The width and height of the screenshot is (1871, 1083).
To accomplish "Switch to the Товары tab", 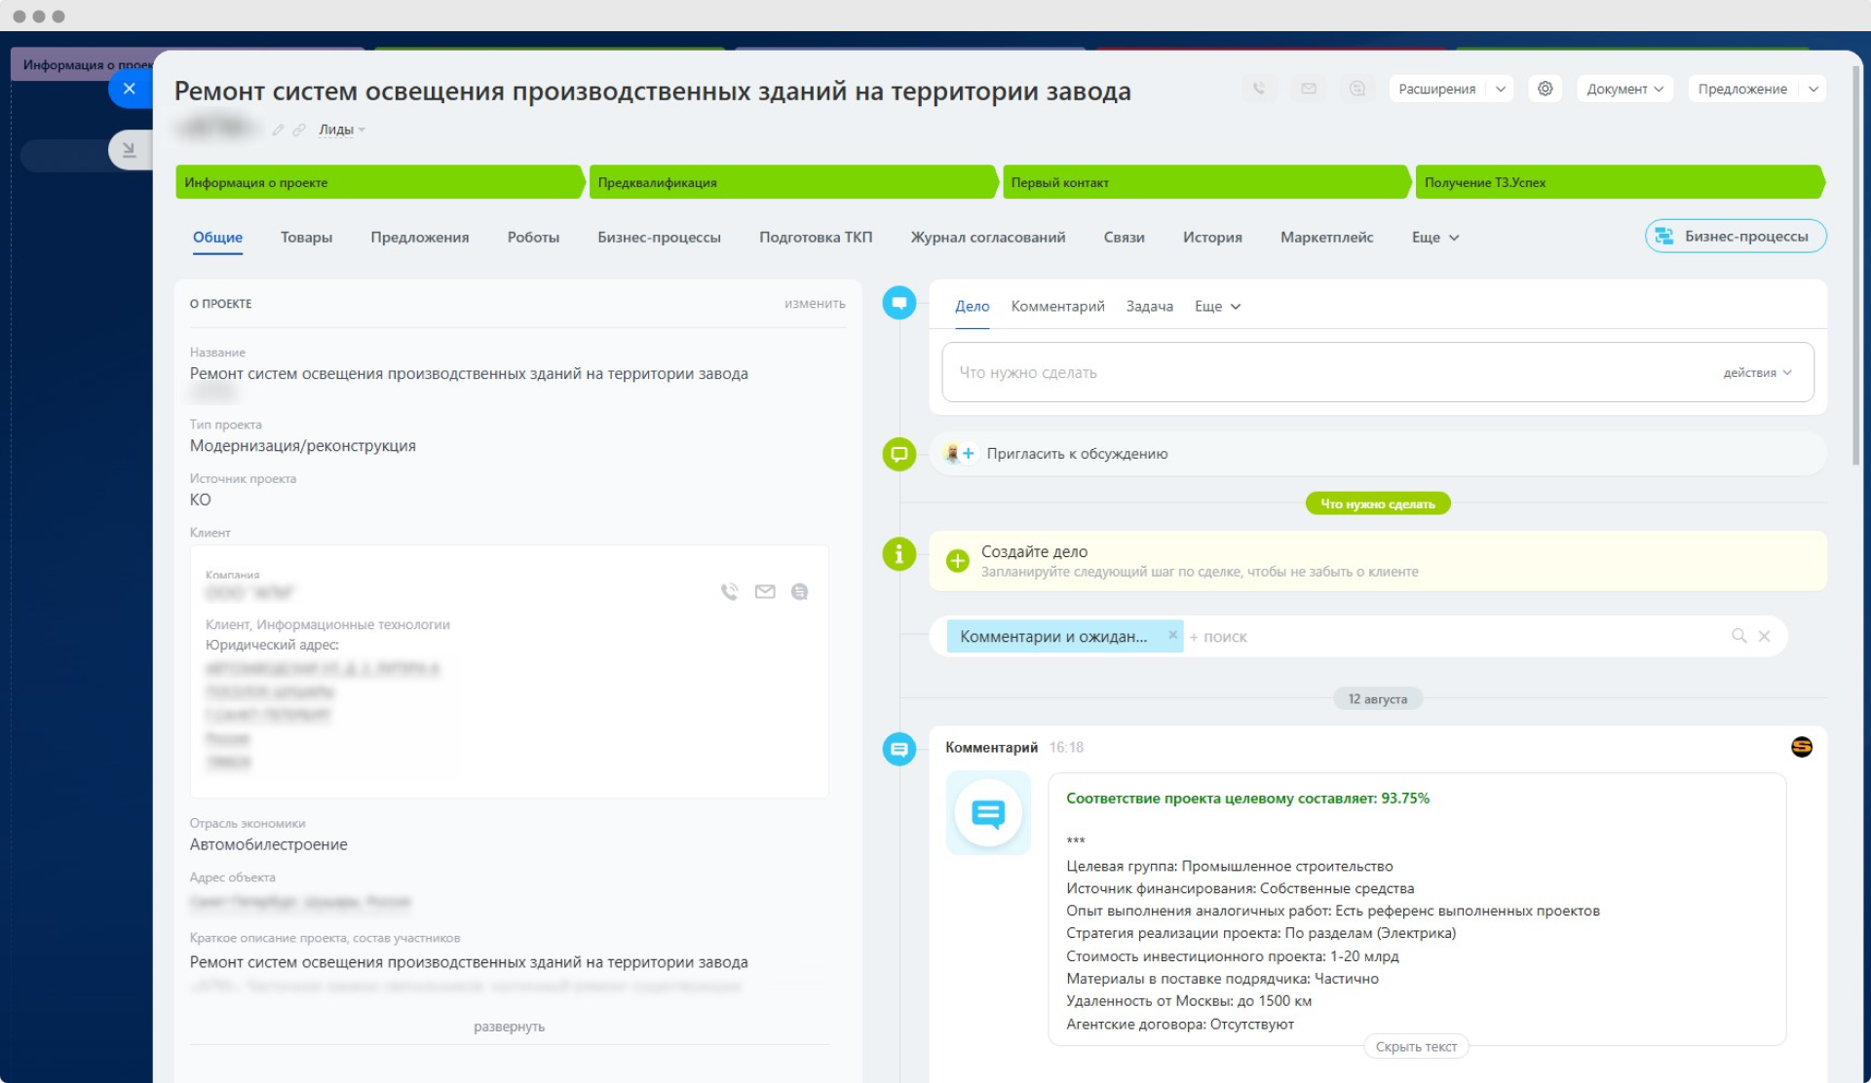I will coord(306,237).
